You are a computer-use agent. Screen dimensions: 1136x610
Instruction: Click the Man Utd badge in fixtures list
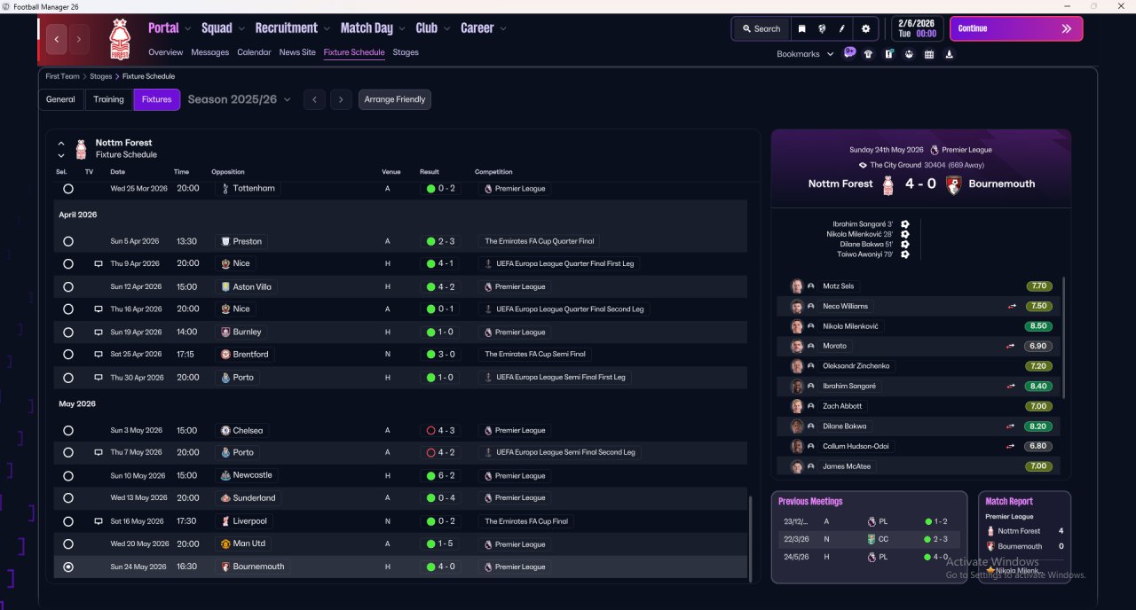click(225, 544)
